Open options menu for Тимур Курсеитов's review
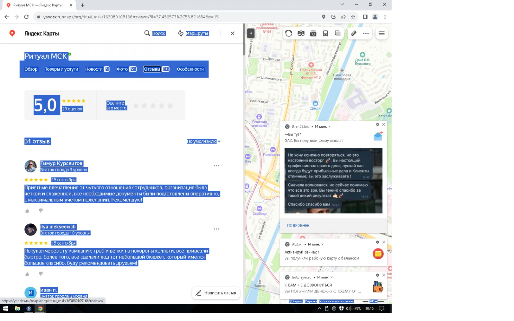The width and height of the screenshot is (514, 321). (x=217, y=166)
